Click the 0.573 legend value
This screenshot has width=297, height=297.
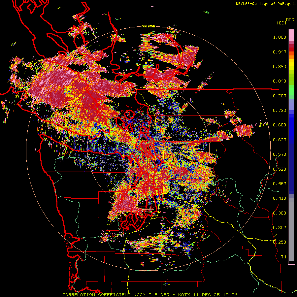click(280, 154)
